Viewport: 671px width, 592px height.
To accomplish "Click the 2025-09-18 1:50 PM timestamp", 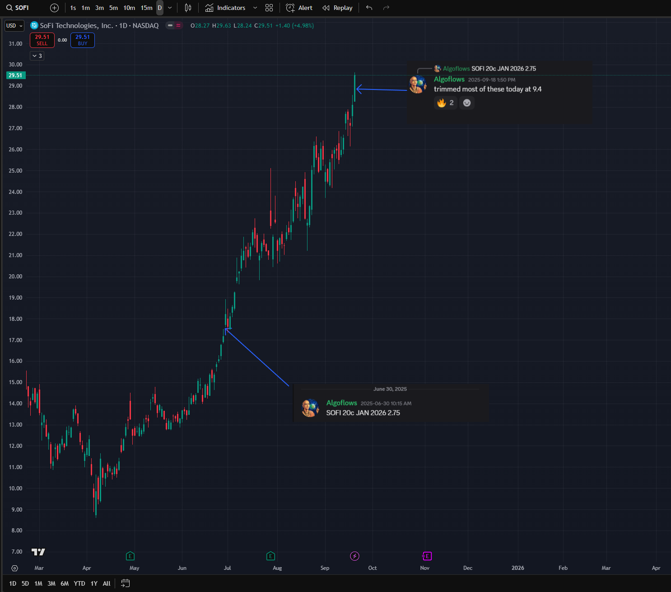I will click(492, 80).
